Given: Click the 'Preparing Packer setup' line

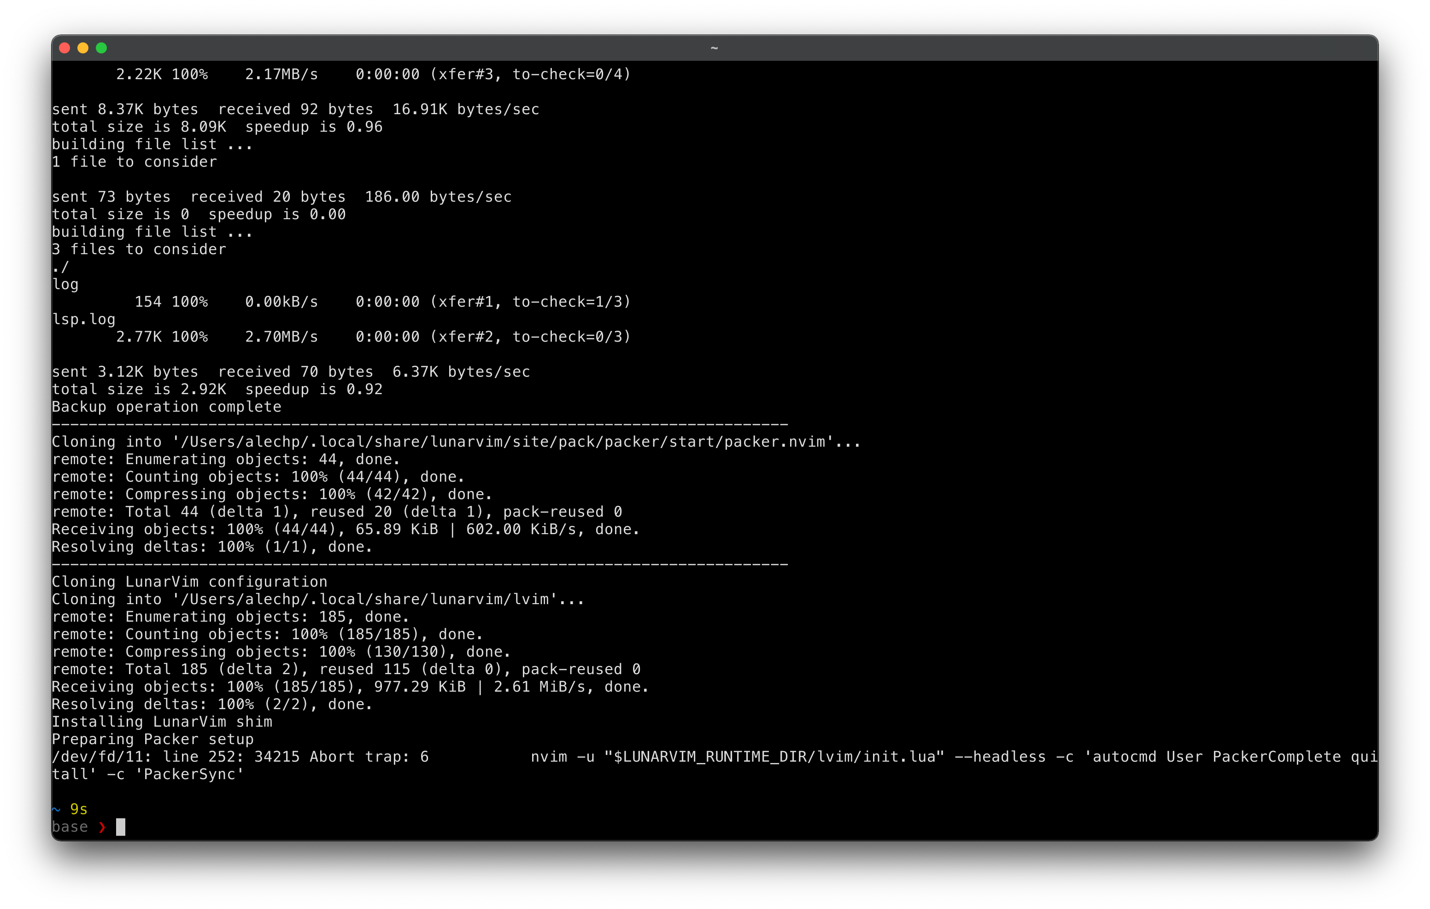Looking at the screenshot, I should pyautogui.click(x=152, y=739).
